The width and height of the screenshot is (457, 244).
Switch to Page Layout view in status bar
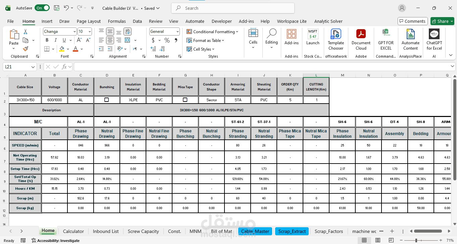tap(377, 240)
